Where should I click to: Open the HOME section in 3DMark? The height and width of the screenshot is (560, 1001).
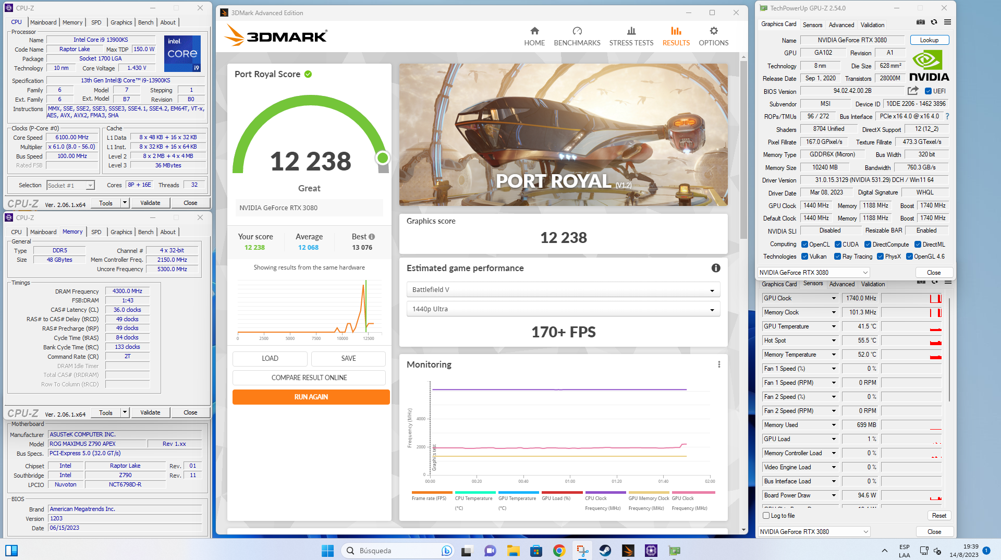(x=534, y=36)
